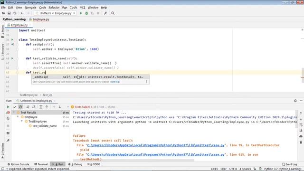This screenshot has width=304, height=171.
Task: Start debugging with the green bug icon
Action: [x=86, y=13]
